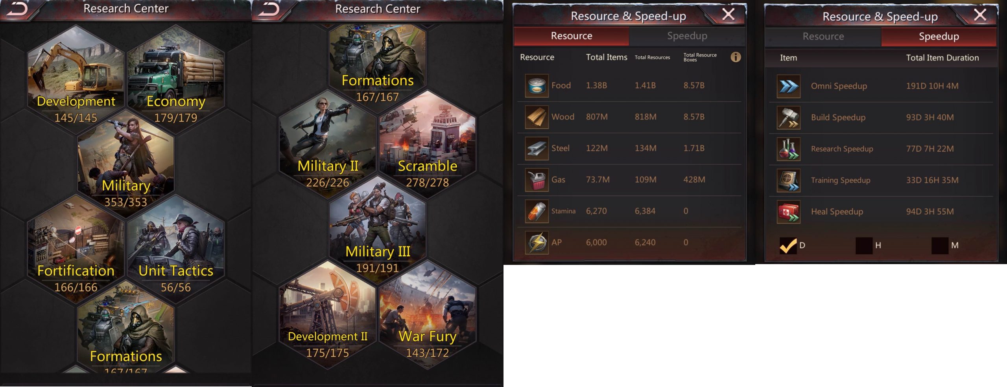Enable the H hours checkbox
Image resolution: width=1007 pixels, height=387 pixels.
(x=864, y=246)
